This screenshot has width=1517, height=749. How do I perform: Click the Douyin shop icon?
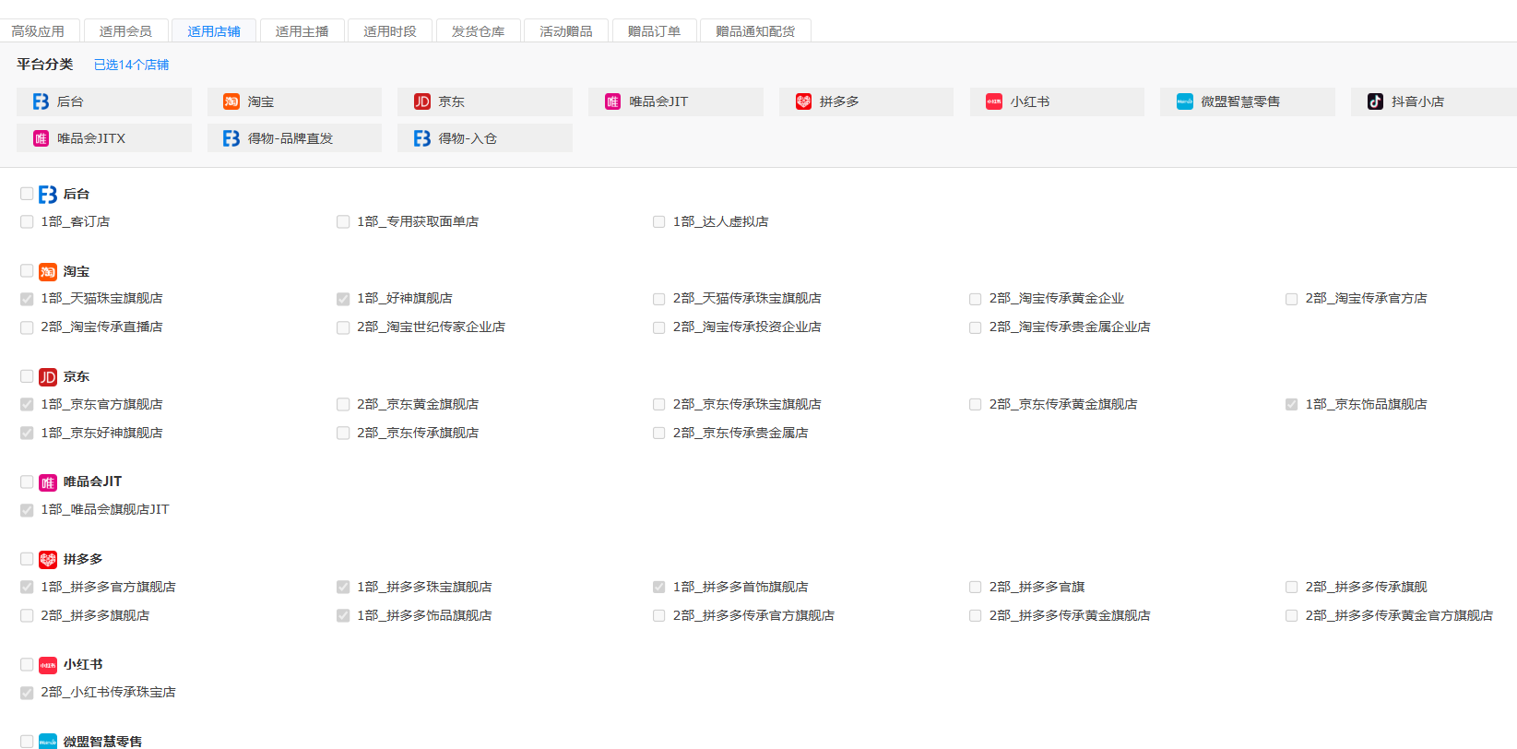pyautogui.click(x=1375, y=101)
